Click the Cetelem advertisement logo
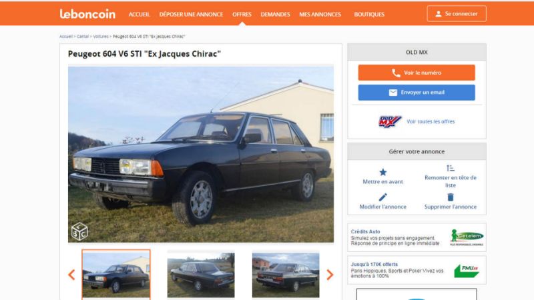Screen dimensions: 534x300 point(466,237)
